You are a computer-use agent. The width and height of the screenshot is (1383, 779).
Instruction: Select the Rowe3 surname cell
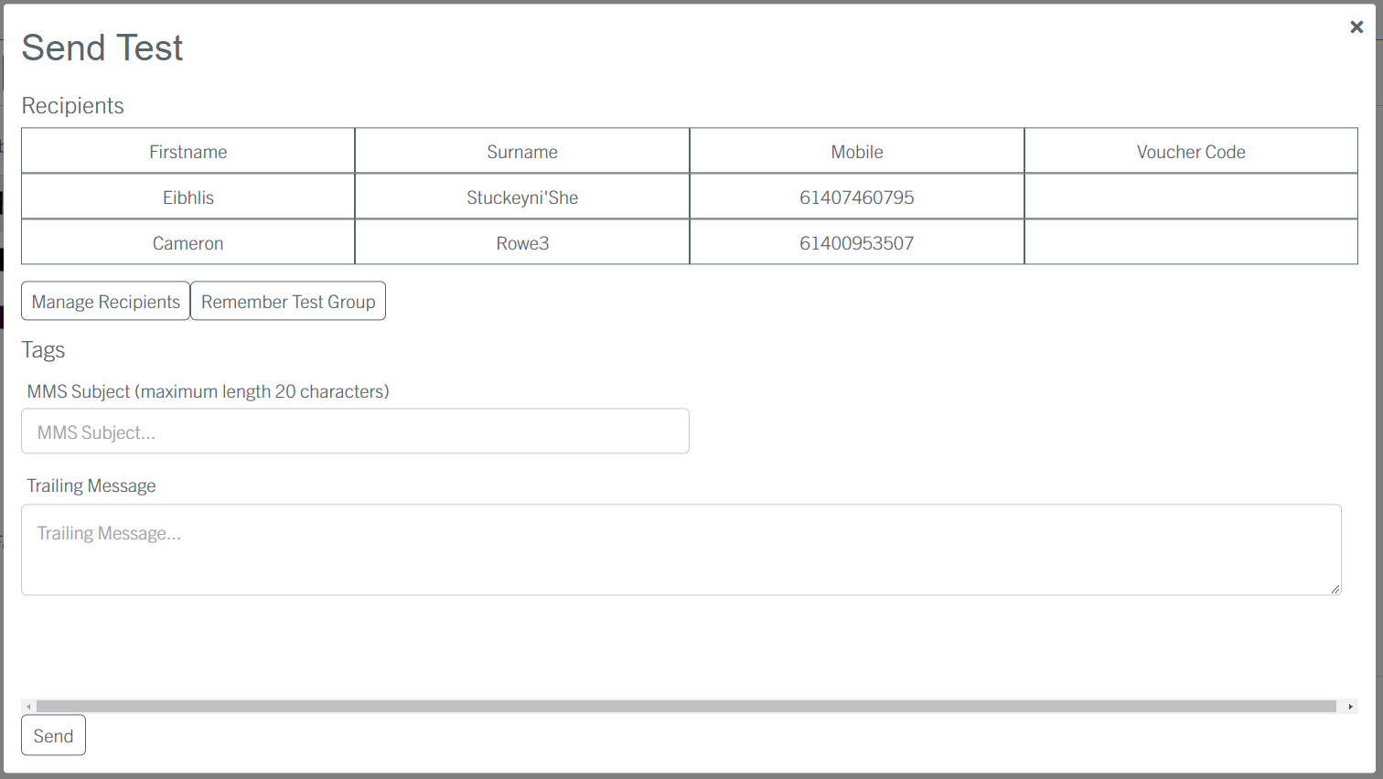coord(521,243)
